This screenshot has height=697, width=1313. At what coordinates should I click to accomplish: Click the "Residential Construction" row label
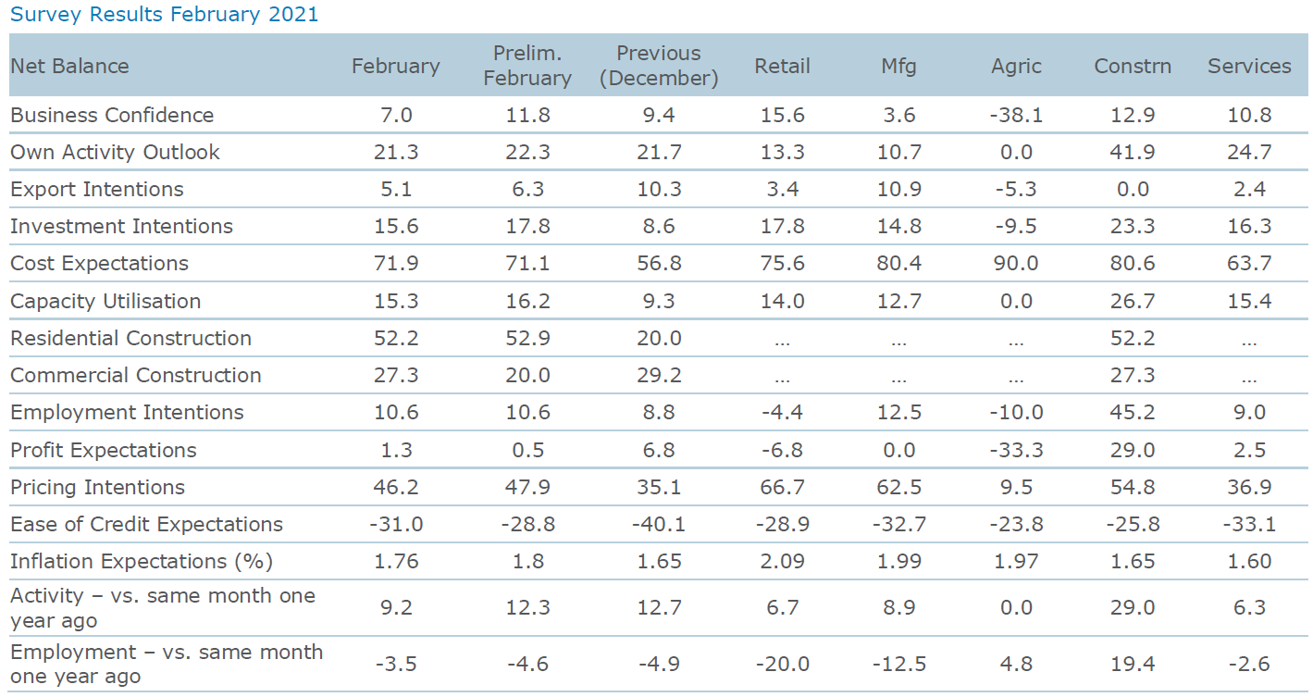coord(130,338)
